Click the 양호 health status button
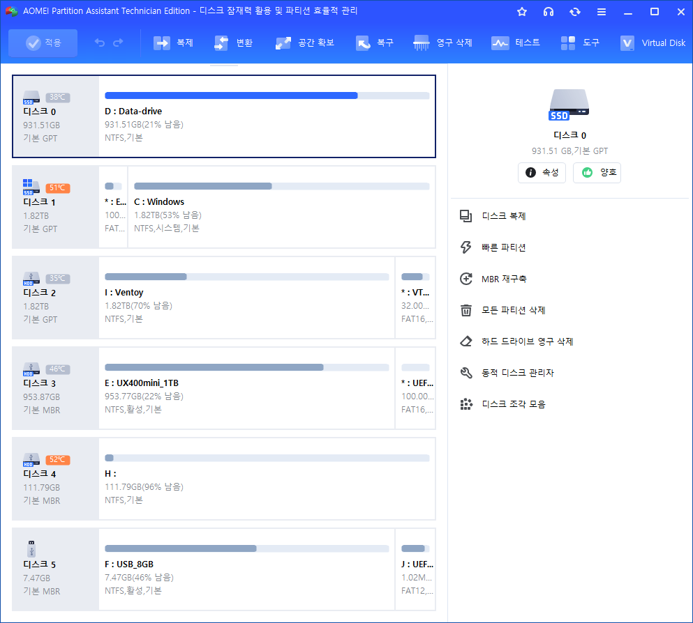Viewport: 693px width, 623px height. click(597, 173)
